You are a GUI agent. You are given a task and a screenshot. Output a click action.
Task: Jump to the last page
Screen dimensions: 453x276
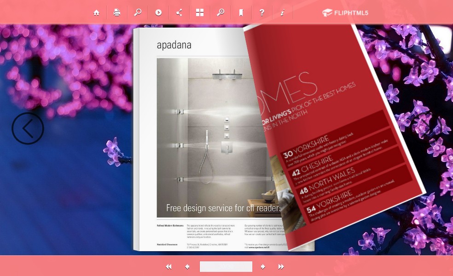click(281, 267)
